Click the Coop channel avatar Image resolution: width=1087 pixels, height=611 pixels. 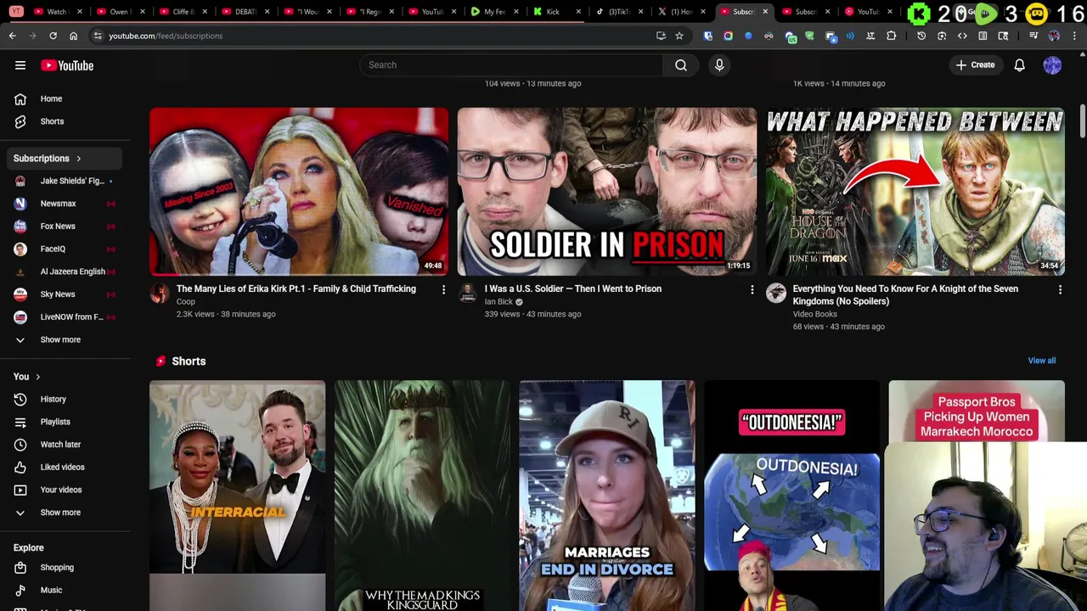tap(160, 294)
